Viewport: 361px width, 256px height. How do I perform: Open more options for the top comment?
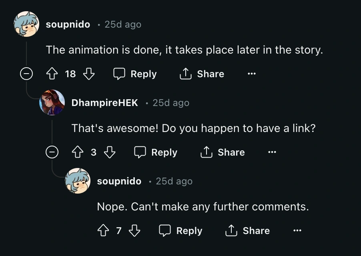click(x=251, y=74)
